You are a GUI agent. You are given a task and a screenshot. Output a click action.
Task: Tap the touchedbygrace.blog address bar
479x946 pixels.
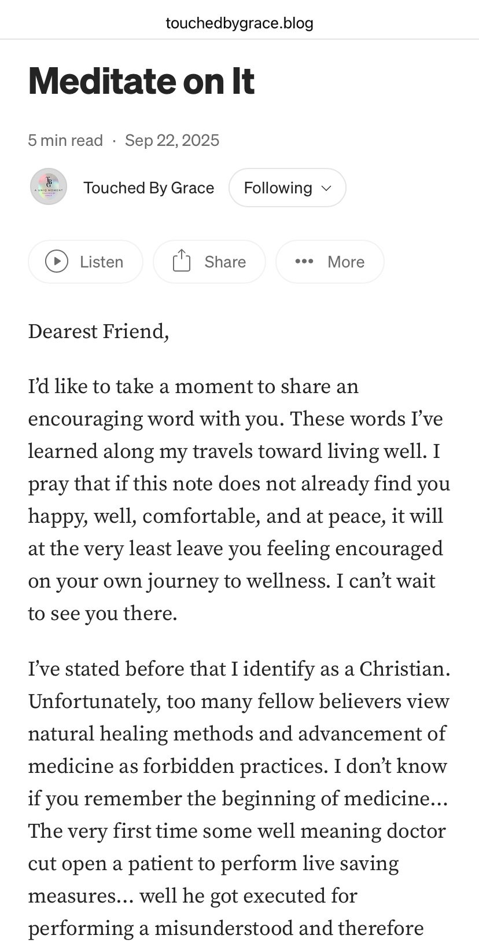pyautogui.click(x=239, y=23)
